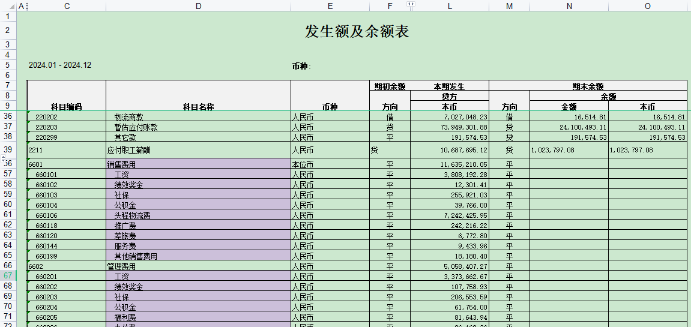The height and width of the screenshot is (327, 691).
Task: Select column N header
Action: click(x=569, y=6)
